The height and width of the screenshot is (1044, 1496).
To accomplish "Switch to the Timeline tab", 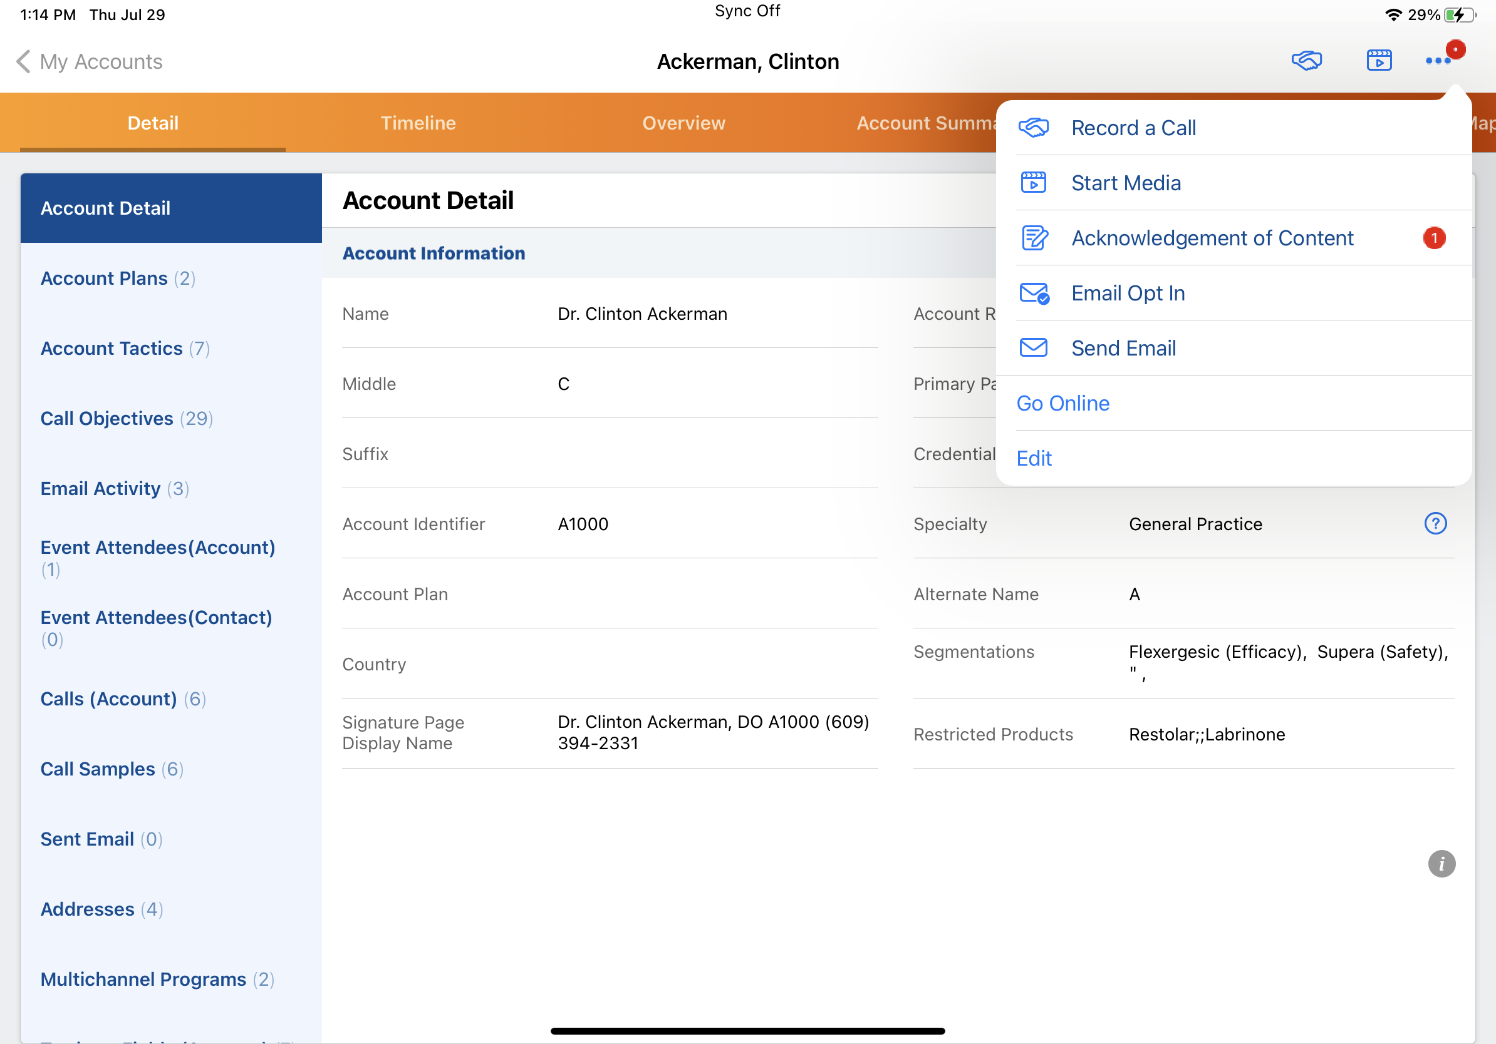I will click(418, 123).
